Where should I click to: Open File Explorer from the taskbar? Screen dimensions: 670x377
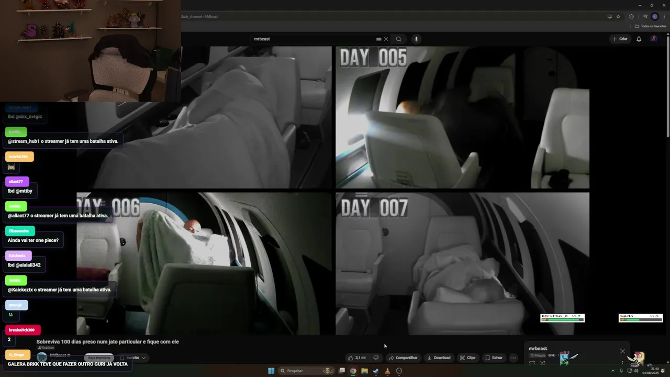pos(364,371)
